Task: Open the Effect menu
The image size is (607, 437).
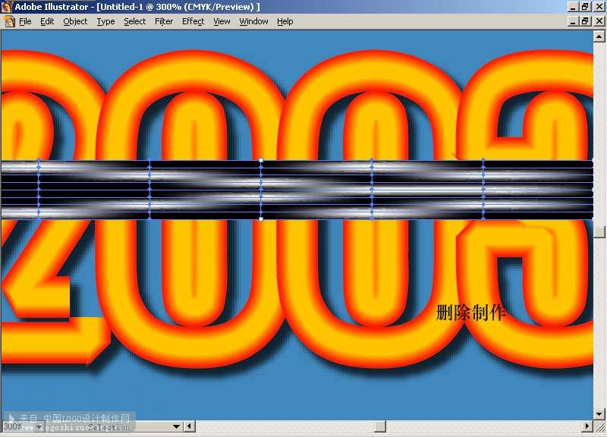Action: 193,21
